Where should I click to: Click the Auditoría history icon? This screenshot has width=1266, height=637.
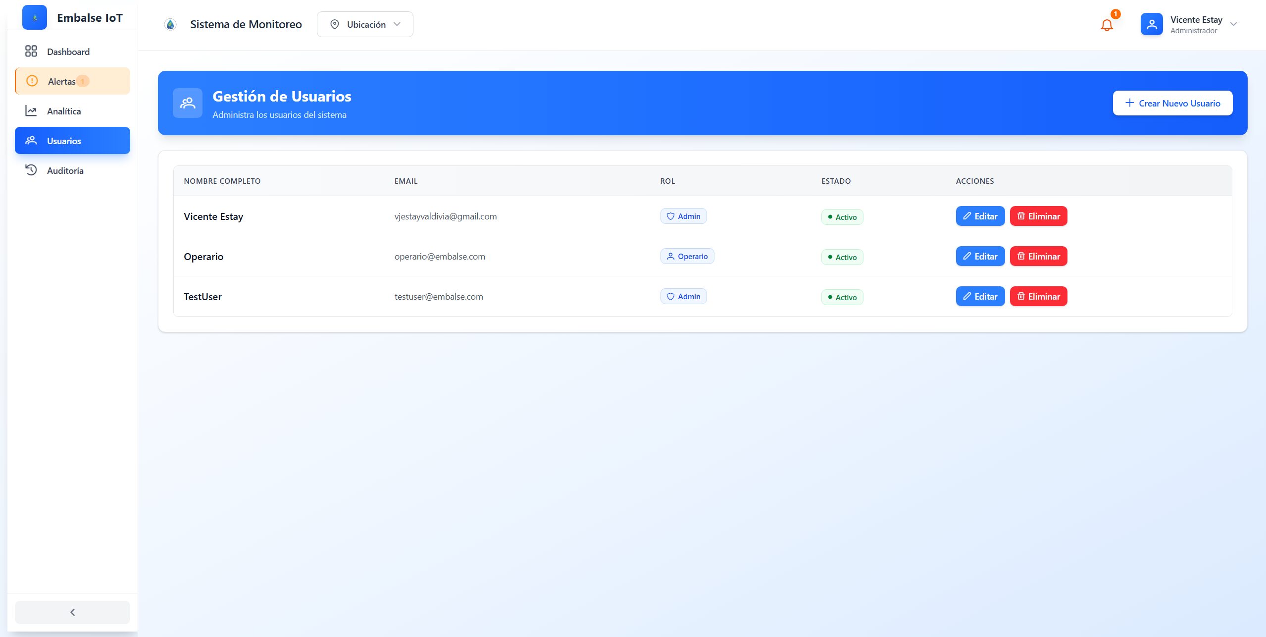[x=31, y=170]
